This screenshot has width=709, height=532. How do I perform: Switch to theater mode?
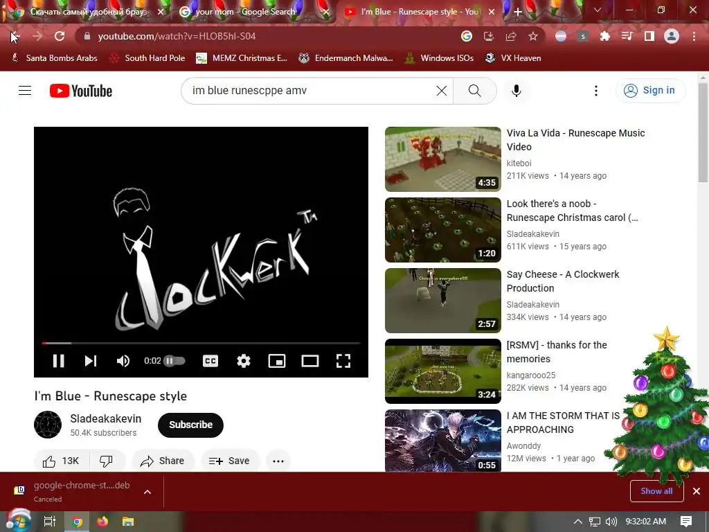310,361
